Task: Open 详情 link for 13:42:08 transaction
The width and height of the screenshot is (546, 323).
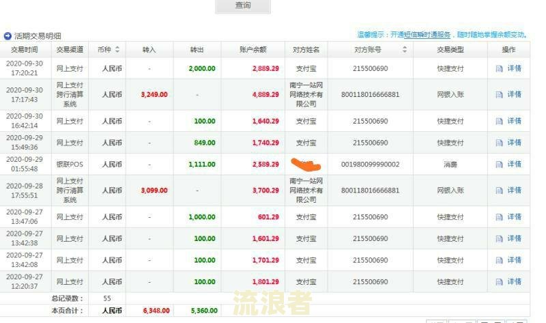Action: click(x=515, y=260)
